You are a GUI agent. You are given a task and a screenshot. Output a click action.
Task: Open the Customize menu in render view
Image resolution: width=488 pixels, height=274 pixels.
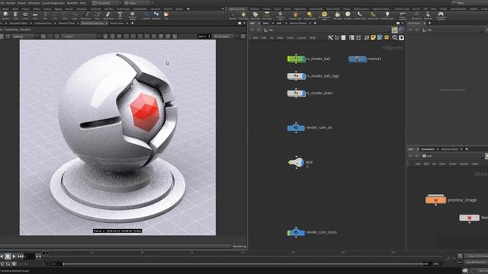tap(11, 30)
